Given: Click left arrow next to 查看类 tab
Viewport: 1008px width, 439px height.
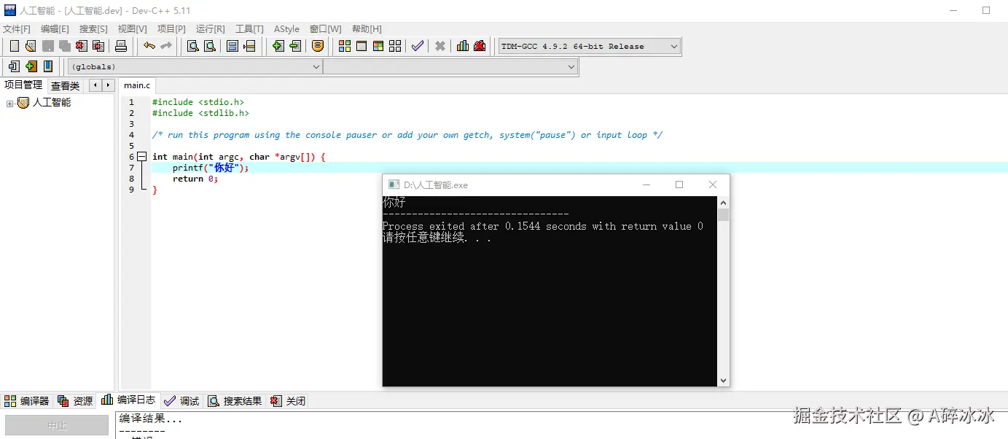Looking at the screenshot, I should coord(95,85).
